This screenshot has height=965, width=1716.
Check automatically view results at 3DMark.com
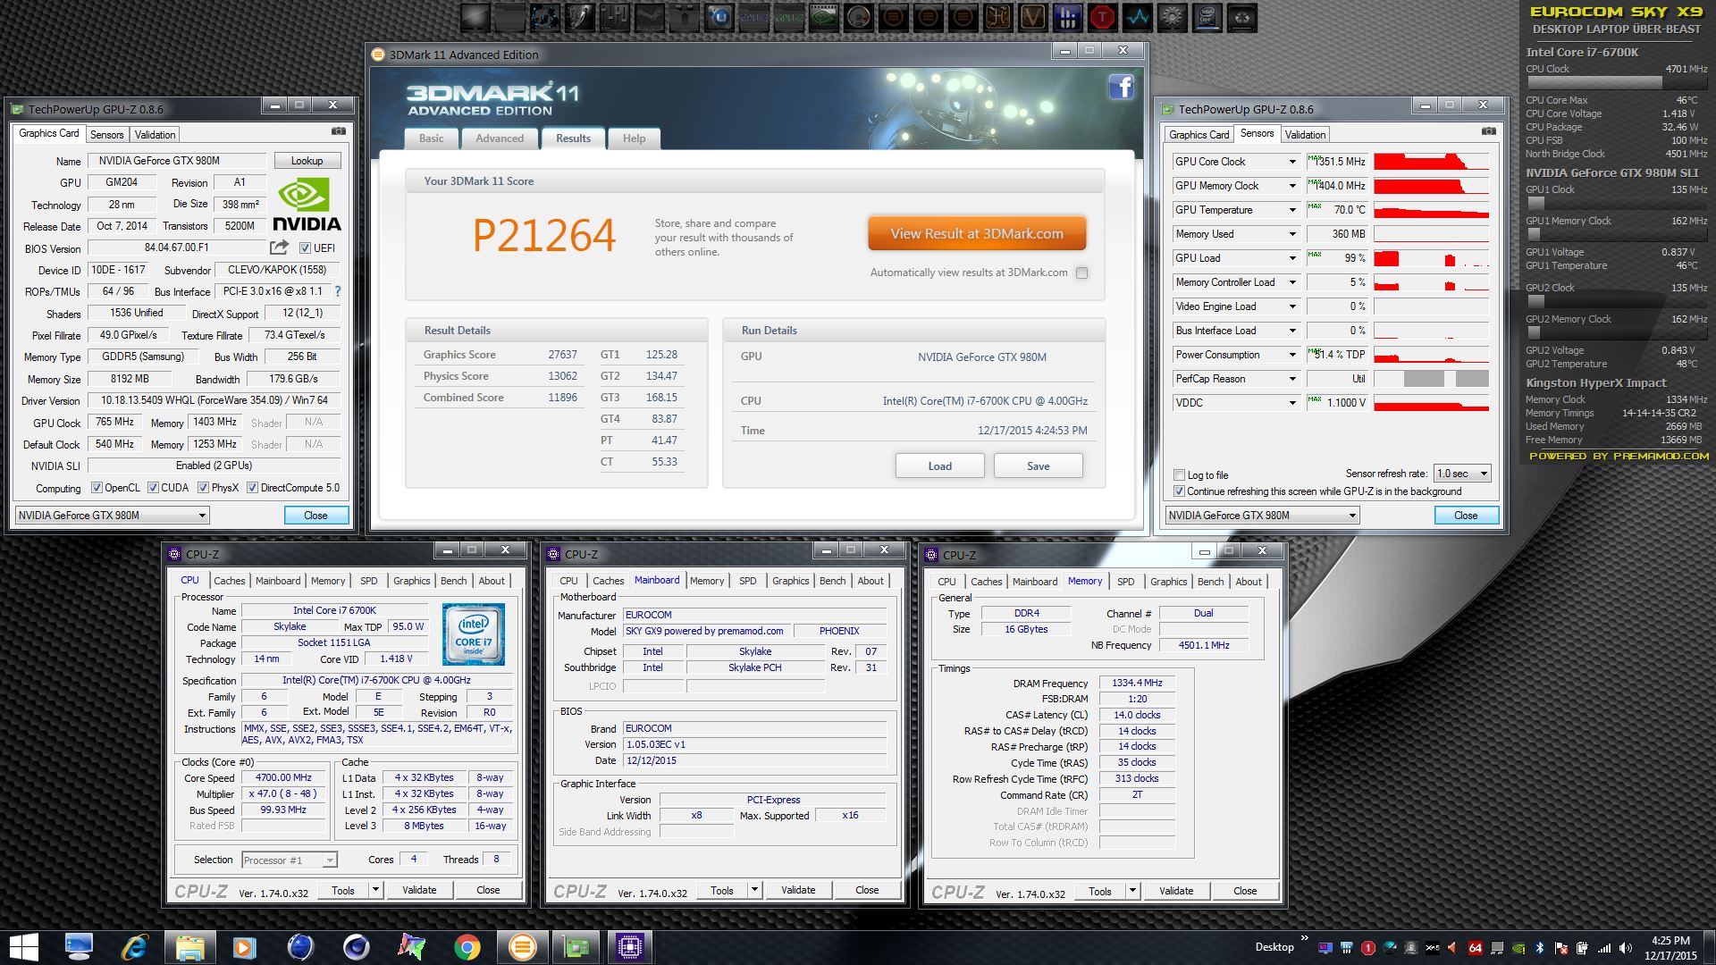click(1082, 273)
